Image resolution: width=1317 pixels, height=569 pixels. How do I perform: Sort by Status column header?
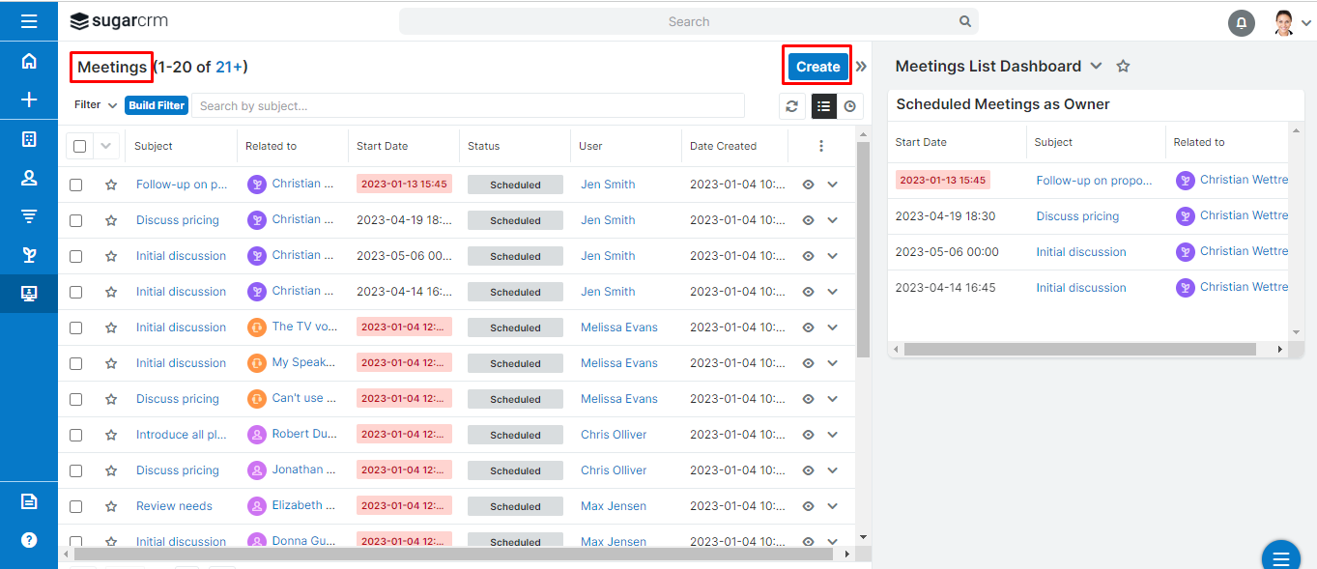point(483,147)
